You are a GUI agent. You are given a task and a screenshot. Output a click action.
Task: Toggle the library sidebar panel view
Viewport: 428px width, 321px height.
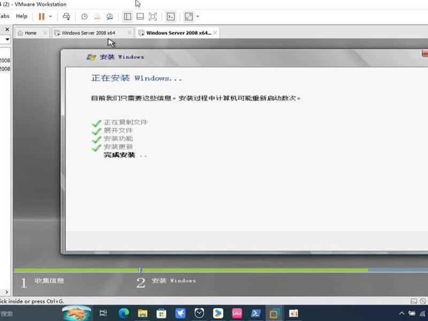click(x=127, y=17)
